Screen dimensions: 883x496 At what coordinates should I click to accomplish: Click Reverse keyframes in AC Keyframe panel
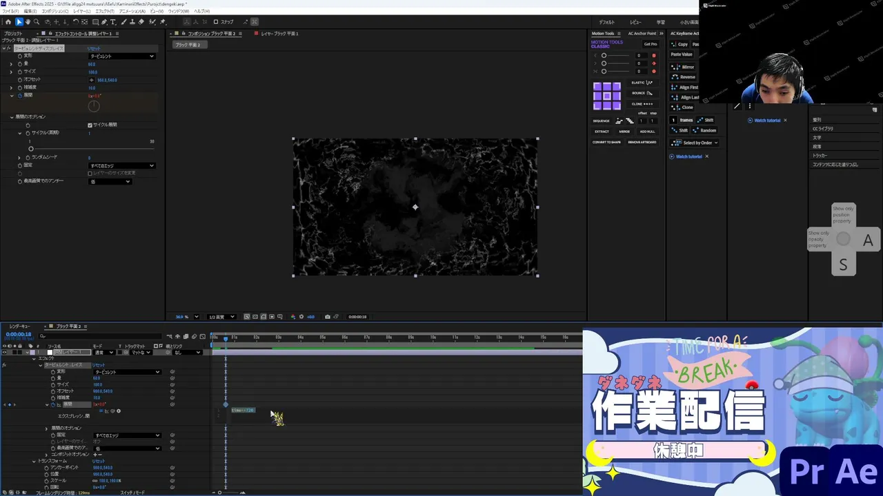pyautogui.click(x=684, y=77)
